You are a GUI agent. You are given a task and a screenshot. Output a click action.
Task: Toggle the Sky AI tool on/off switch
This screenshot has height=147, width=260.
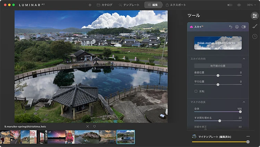(x=244, y=27)
